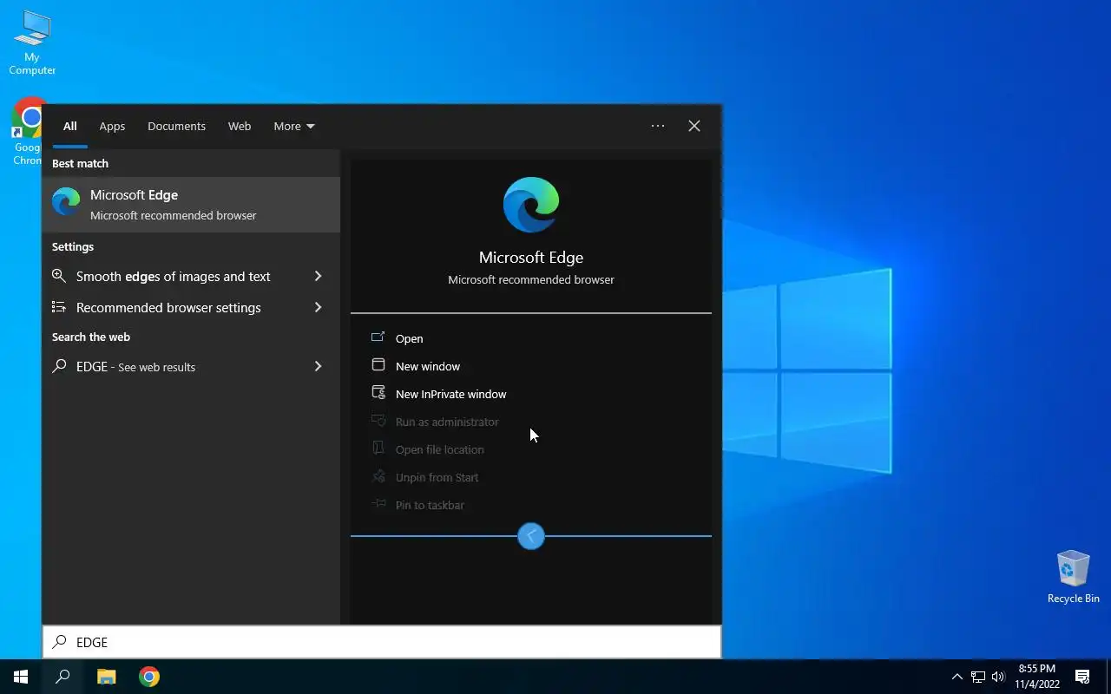Viewport: 1111px width, 694px height.
Task: Expand the More filter dropdown
Action: (x=294, y=126)
